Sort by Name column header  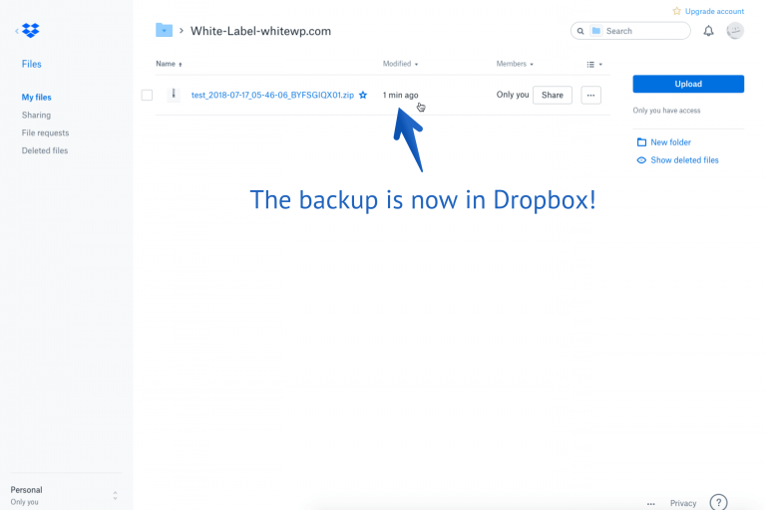click(x=169, y=64)
